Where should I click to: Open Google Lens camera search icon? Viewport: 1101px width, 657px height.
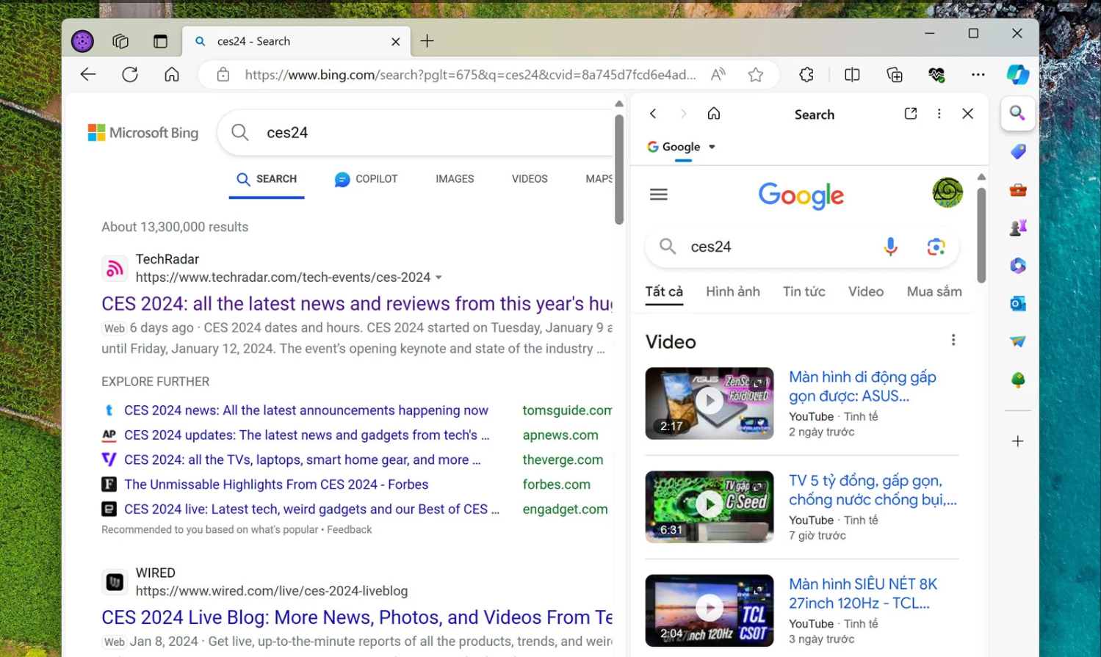coord(935,247)
